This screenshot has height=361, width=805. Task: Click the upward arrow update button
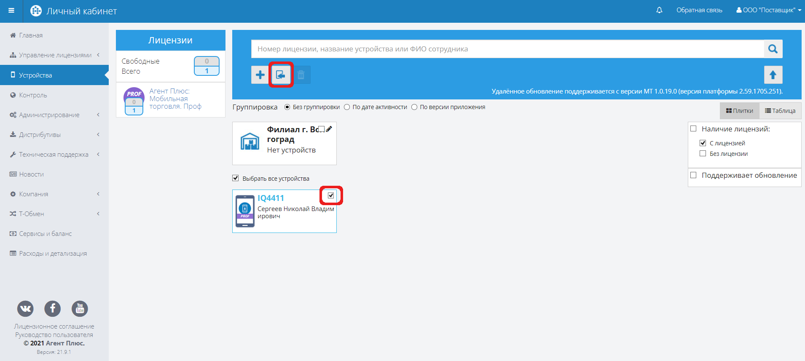773,75
